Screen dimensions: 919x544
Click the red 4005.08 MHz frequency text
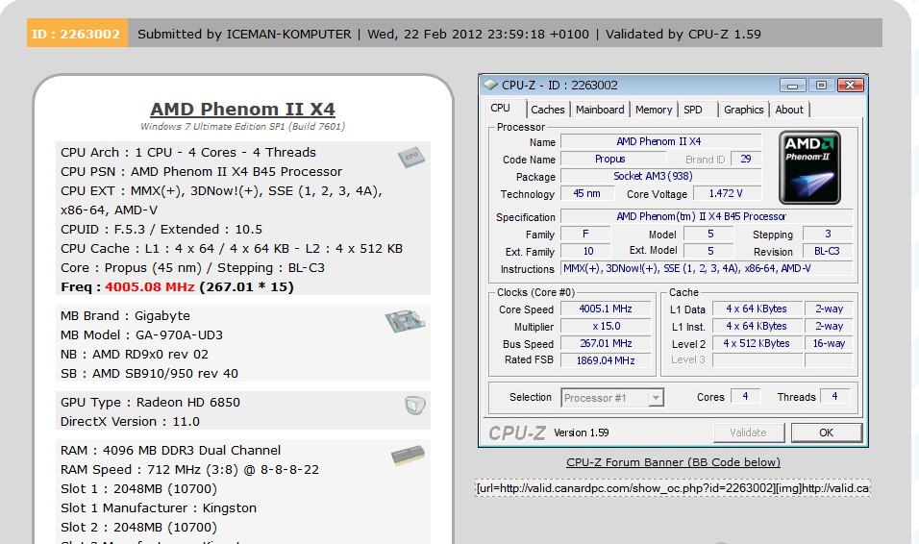[149, 287]
